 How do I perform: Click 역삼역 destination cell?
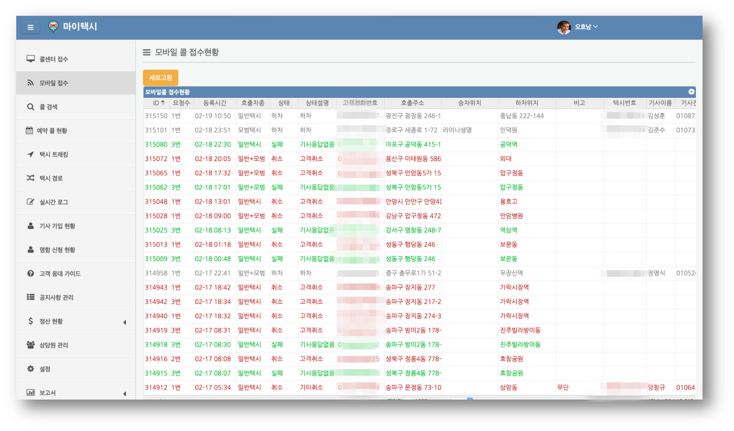(x=509, y=230)
